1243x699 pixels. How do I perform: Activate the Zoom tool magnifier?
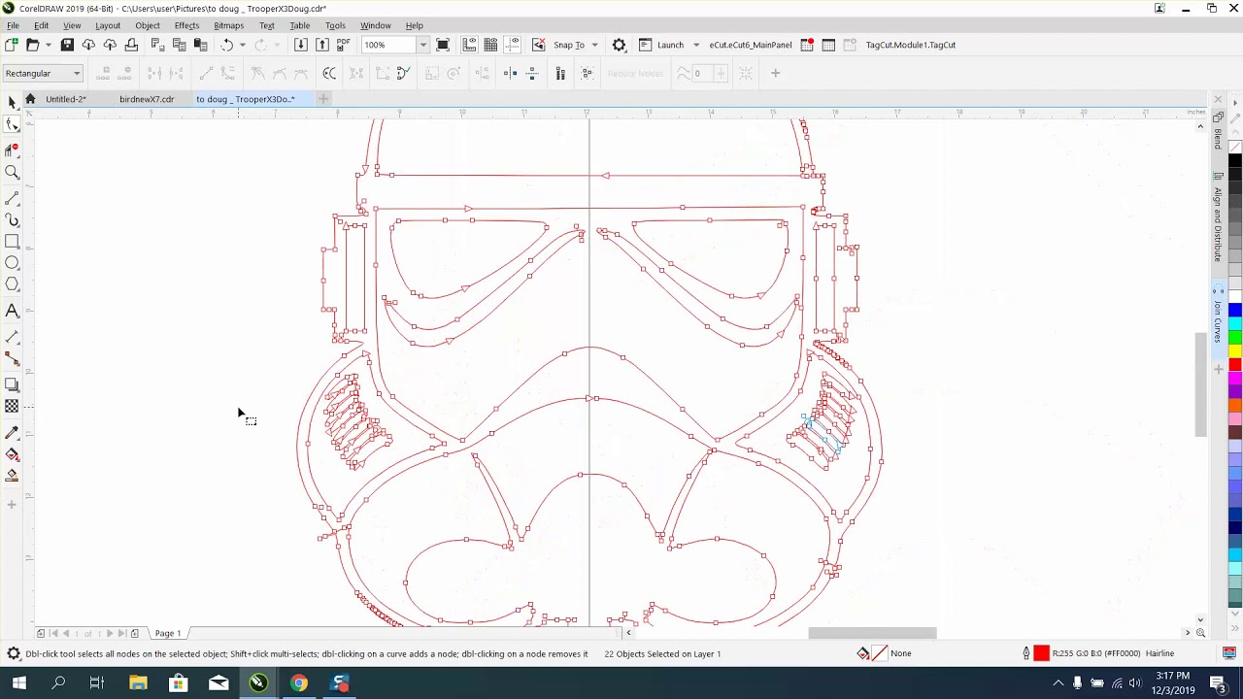[x=12, y=173]
